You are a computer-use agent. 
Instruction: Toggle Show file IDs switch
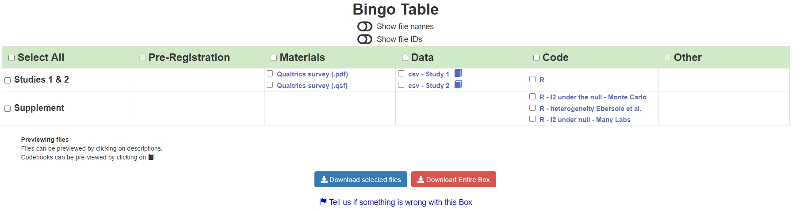(x=365, y=39)
